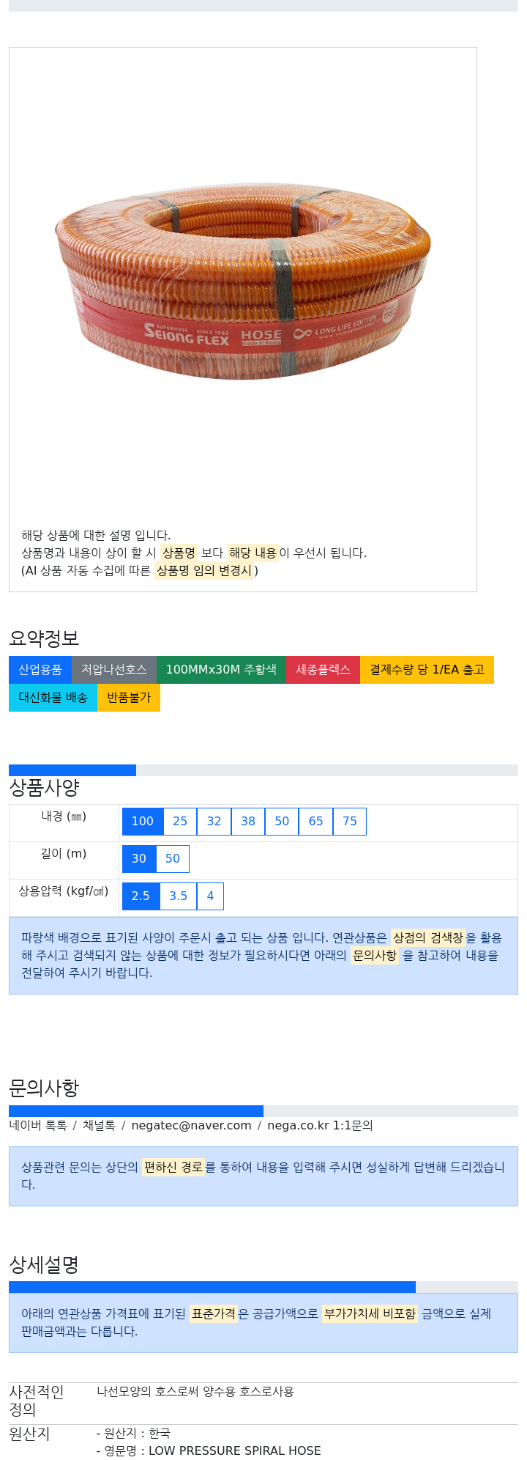Open the orange Sejong Flex hose product image

242,282
